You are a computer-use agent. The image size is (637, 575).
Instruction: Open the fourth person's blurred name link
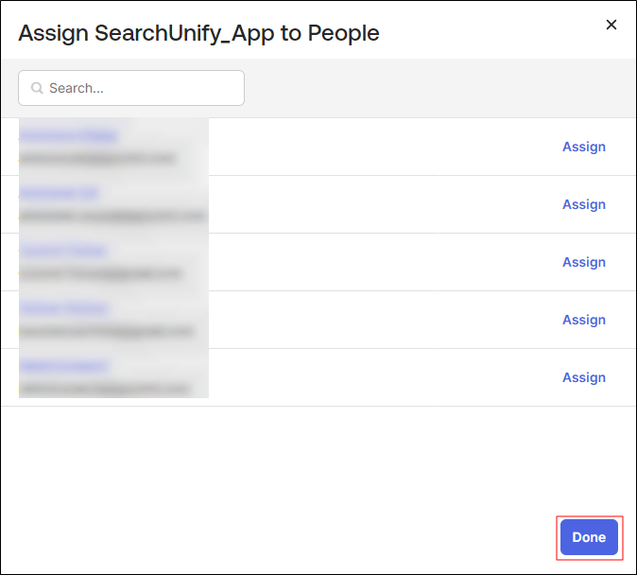coord(63,308)
